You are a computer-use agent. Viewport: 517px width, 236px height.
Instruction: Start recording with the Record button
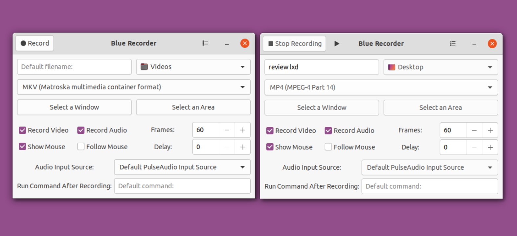35,43
